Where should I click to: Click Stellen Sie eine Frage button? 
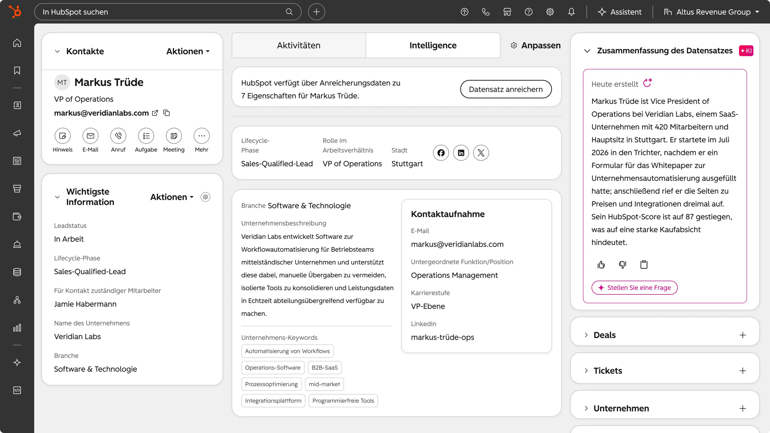[634, 287]
